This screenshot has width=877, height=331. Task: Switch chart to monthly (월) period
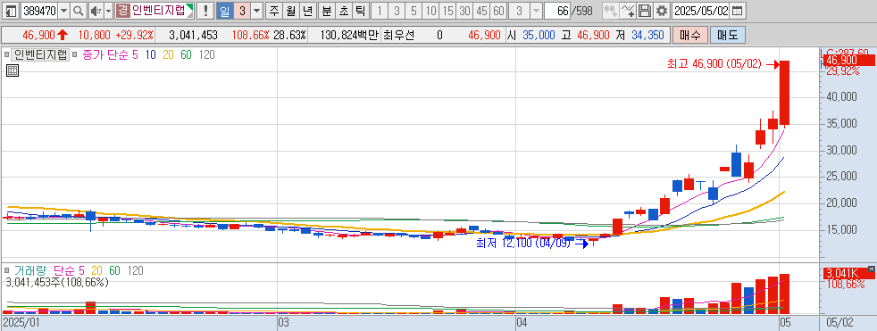291,10
